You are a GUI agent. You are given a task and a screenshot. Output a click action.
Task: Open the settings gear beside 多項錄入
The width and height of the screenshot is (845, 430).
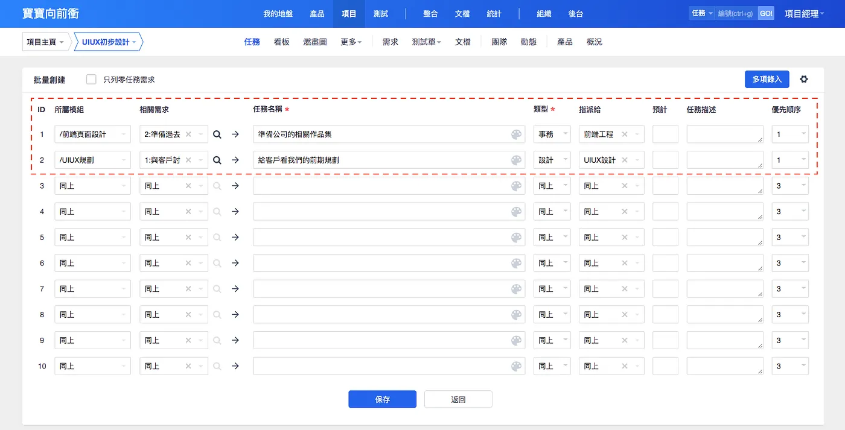[x=803, y=79]
